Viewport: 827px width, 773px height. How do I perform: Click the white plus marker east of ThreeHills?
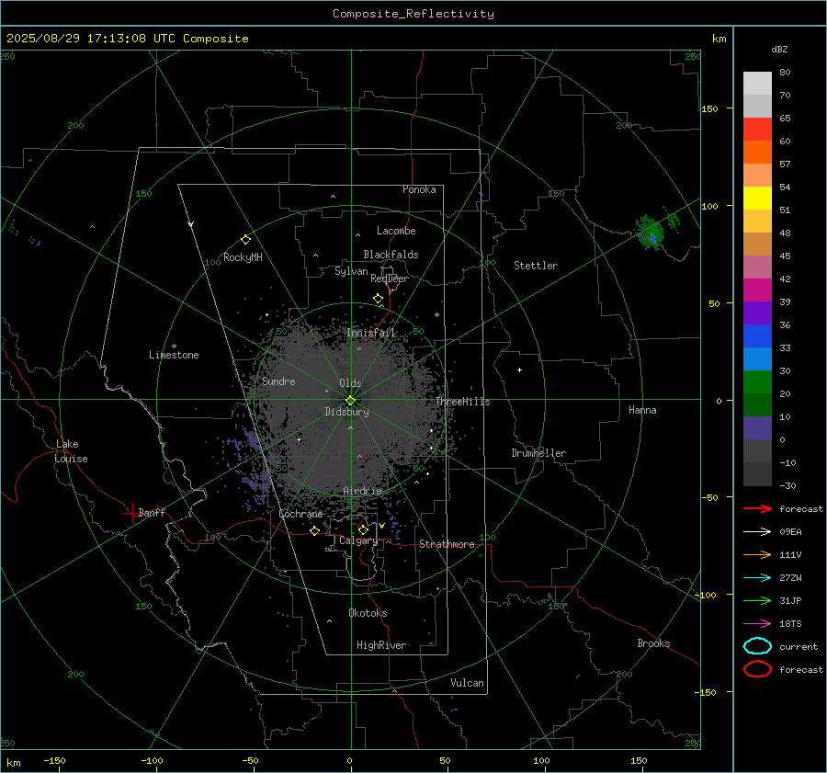[x=519, y=369]
